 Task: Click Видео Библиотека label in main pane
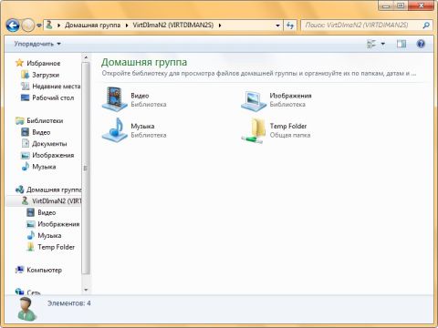(x=149, y=100)
